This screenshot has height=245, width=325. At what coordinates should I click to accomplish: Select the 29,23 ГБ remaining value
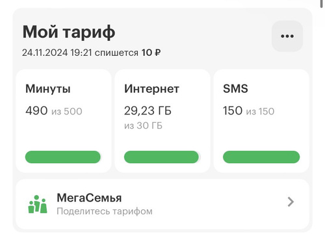click(x=148, y=110)
